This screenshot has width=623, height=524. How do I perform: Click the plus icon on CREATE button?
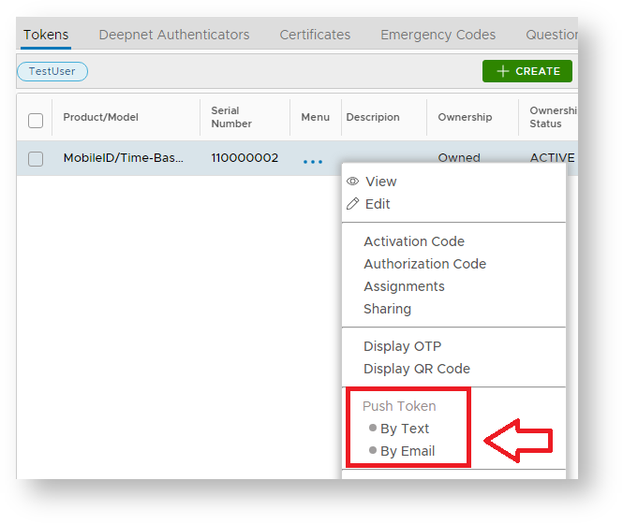[503, 71]
